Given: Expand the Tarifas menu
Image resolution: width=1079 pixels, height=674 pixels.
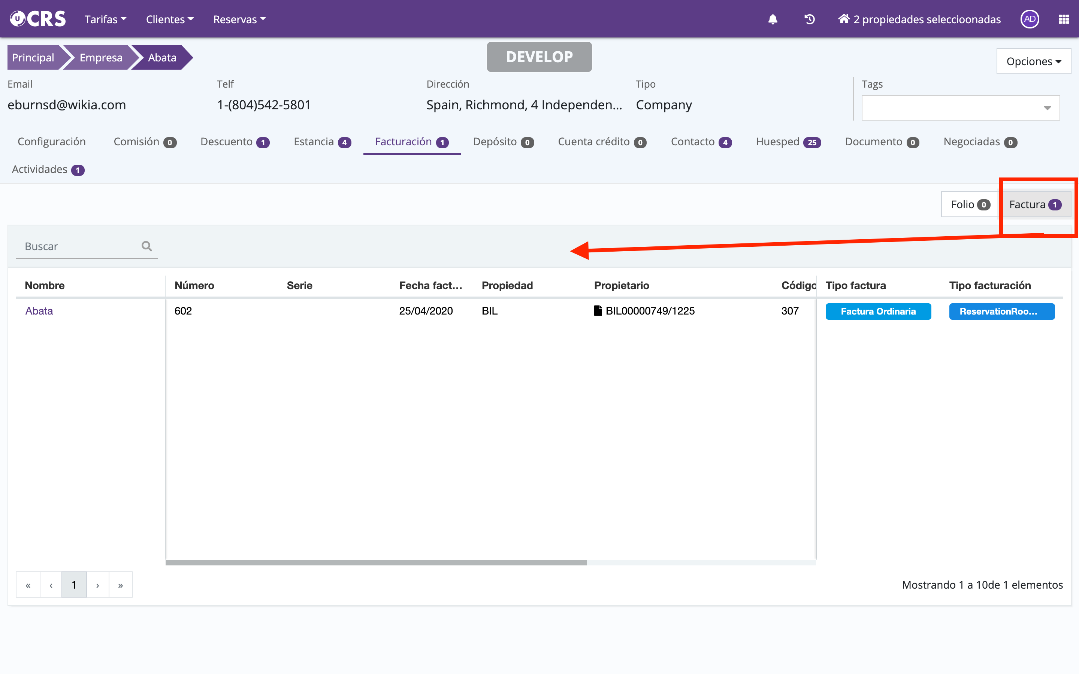Looking at the screenshot, I should coord(105,19).
